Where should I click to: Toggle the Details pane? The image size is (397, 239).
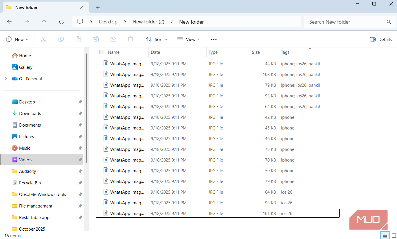[x=381, y=39]
